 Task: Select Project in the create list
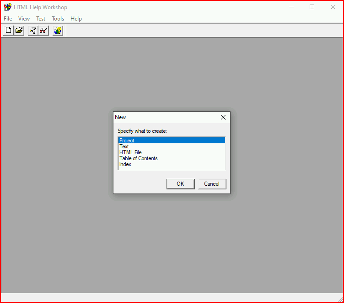[172, 141]
